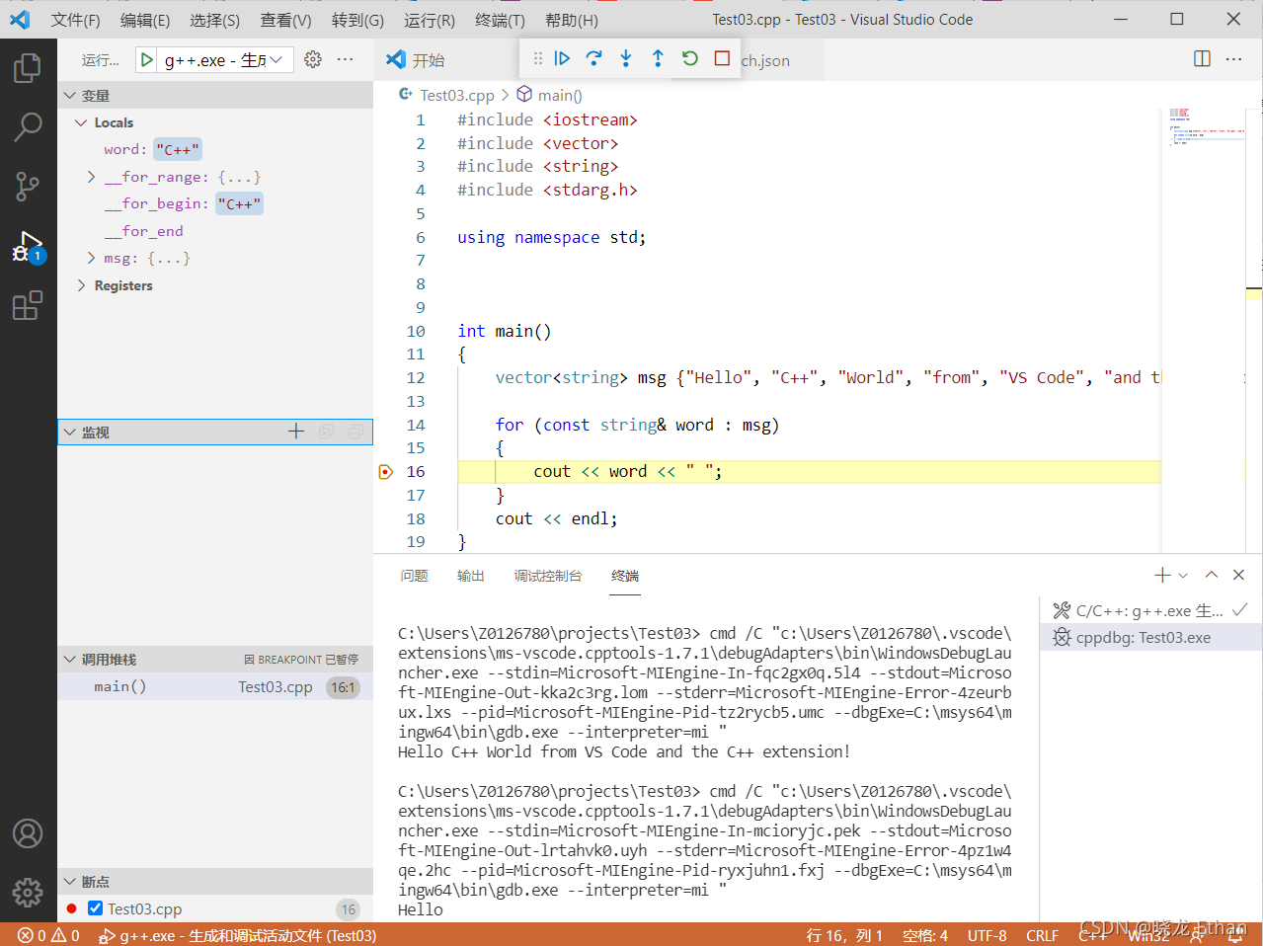Click errors and warnings count in status bar
Viewport: 1263px width, 946px height.
click(x=48, y=935)
